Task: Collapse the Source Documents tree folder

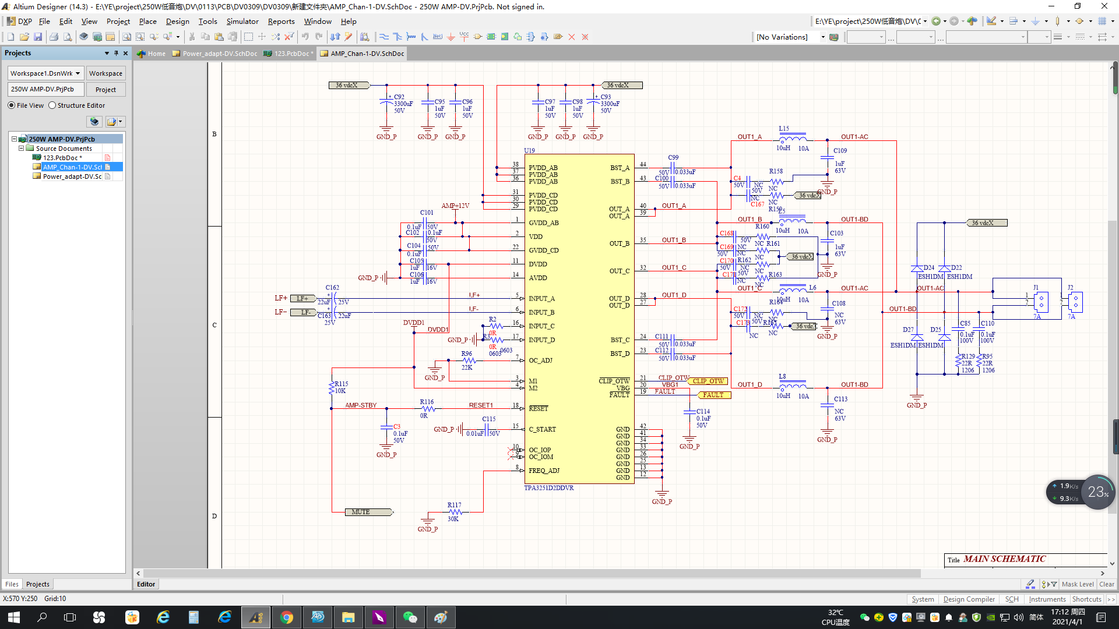Action: click(22, 149)
